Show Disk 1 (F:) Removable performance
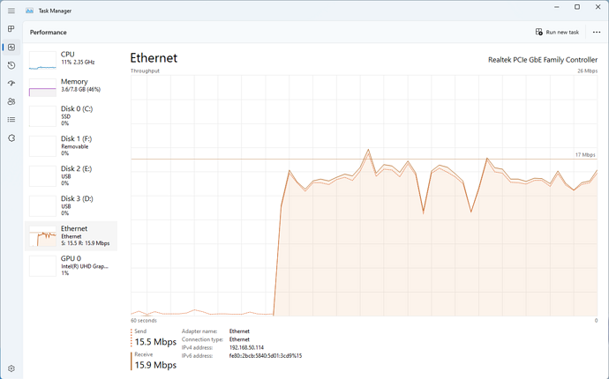This screenshot has width=609, height=379. coord(71,146)
